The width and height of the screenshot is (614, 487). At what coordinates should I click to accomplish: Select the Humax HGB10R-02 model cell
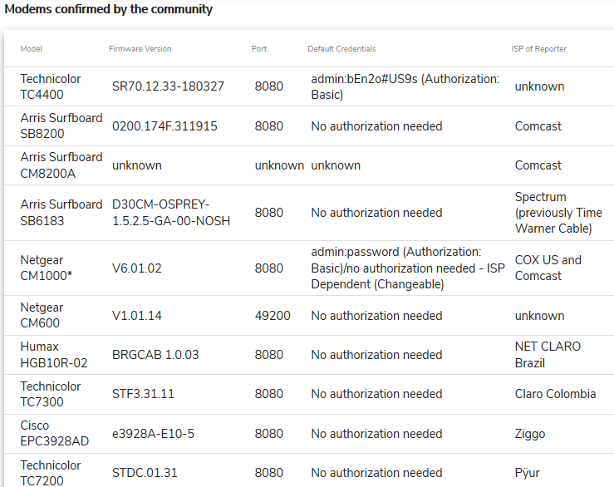tap(52, 355)
